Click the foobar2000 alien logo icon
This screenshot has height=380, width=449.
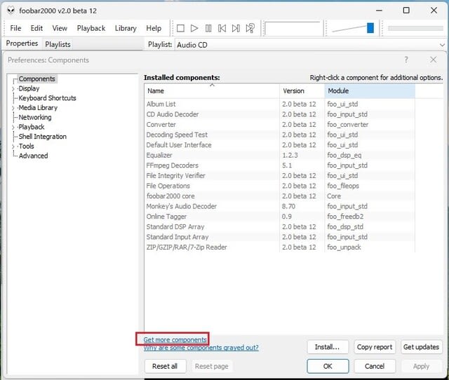tap(11, 11)
